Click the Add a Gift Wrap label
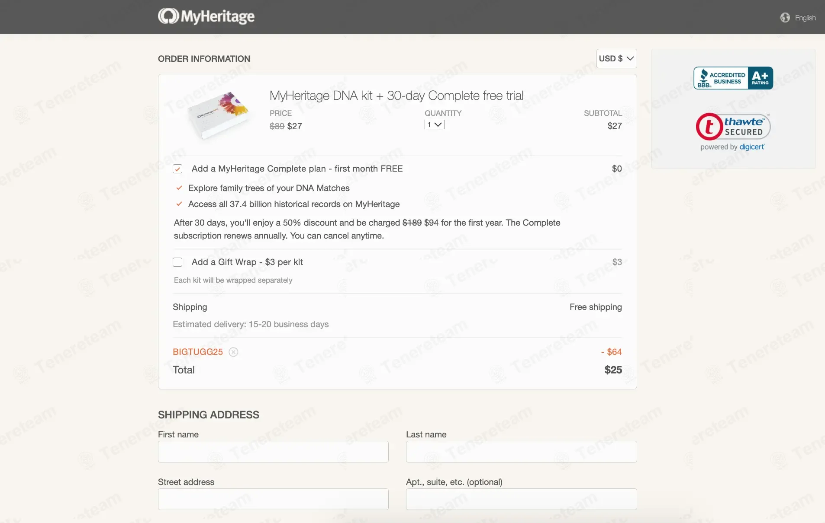The width and height of the screenshot is (825, 523). [x=247, y=262]
